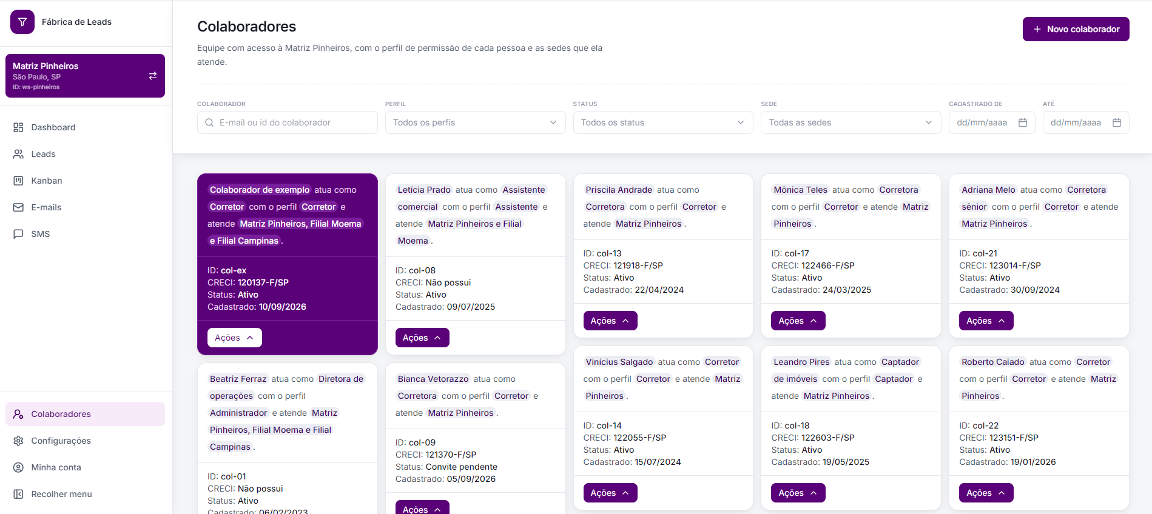Collapse sidebar with Recolher menu
Viewport: 1152px width, 514px height.
point(85,494)
